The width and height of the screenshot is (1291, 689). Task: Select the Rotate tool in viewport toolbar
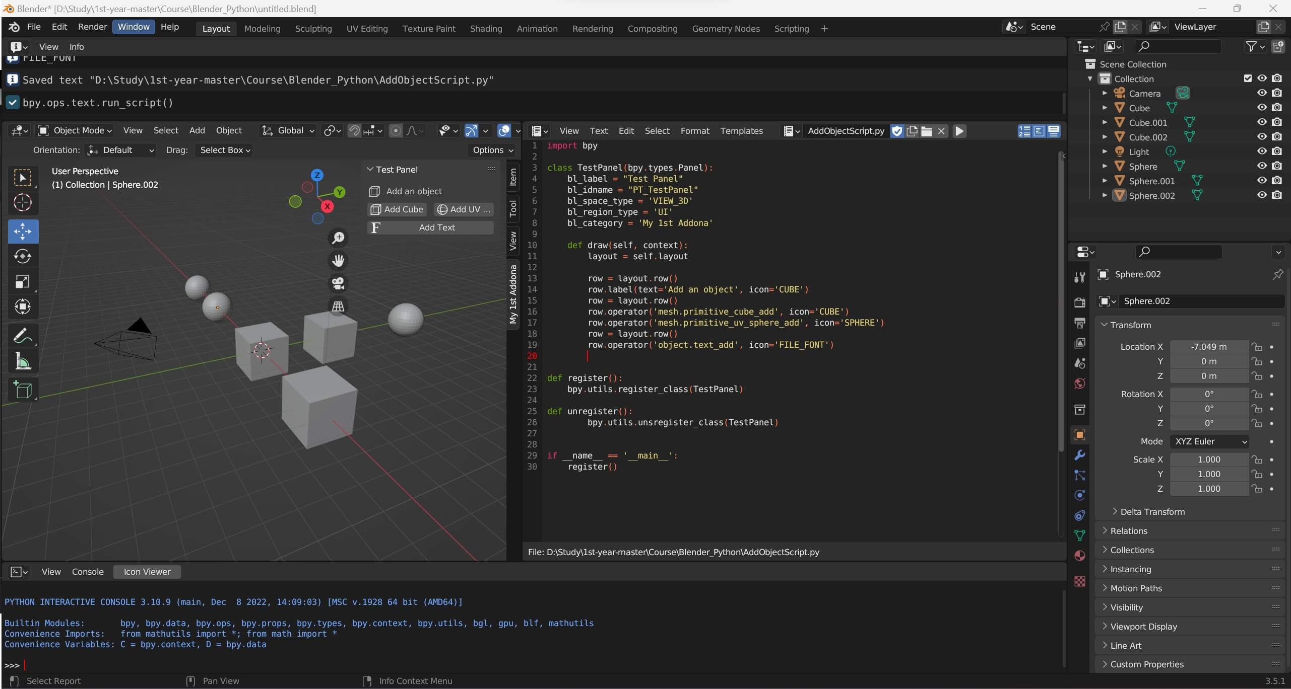(x=23, y=256)
